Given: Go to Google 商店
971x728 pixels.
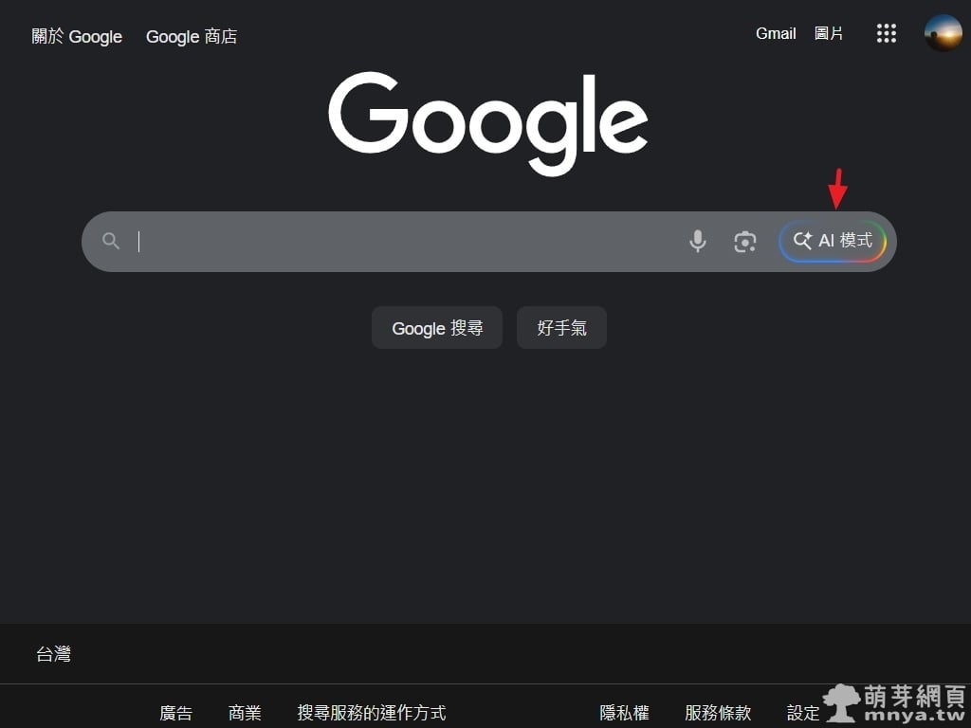Looking at the screenshot, I should pyautogui.click(x=192, y=37).
